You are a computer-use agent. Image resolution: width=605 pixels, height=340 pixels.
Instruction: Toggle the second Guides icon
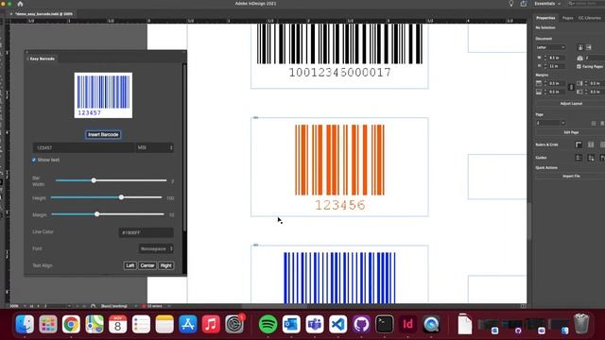tap(591, 158)
